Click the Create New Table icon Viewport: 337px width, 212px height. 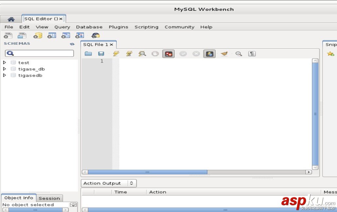click(x=51, y=35)
